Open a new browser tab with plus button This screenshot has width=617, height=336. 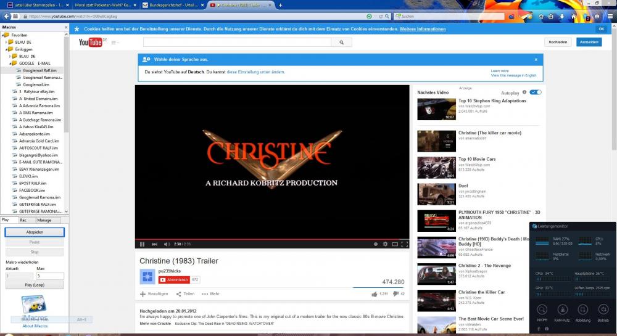coord(280,5)
